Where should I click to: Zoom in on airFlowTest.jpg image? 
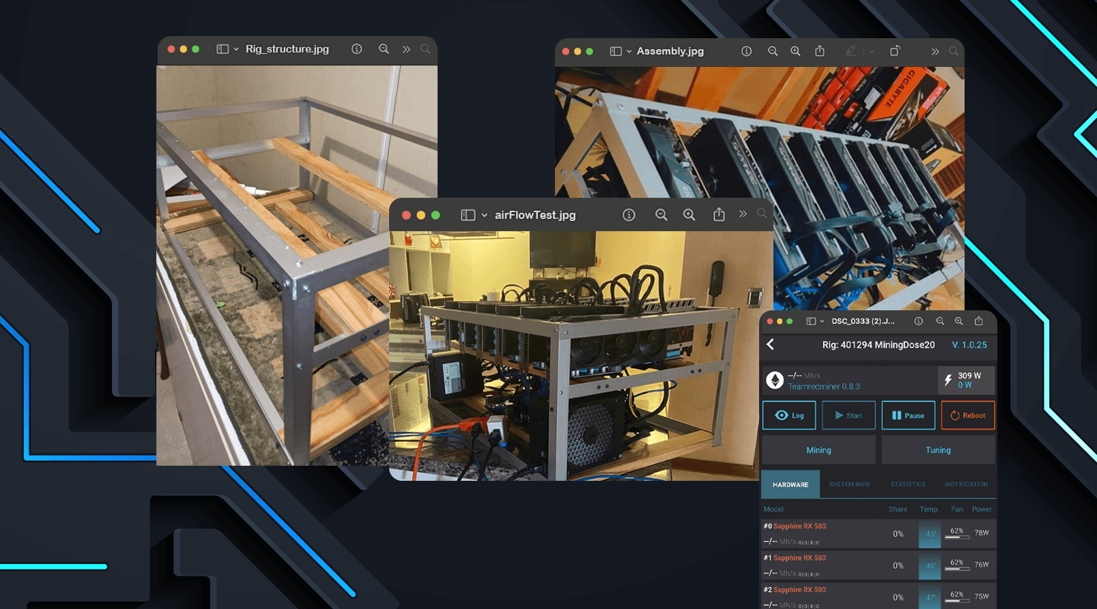[x=689, y=215]
